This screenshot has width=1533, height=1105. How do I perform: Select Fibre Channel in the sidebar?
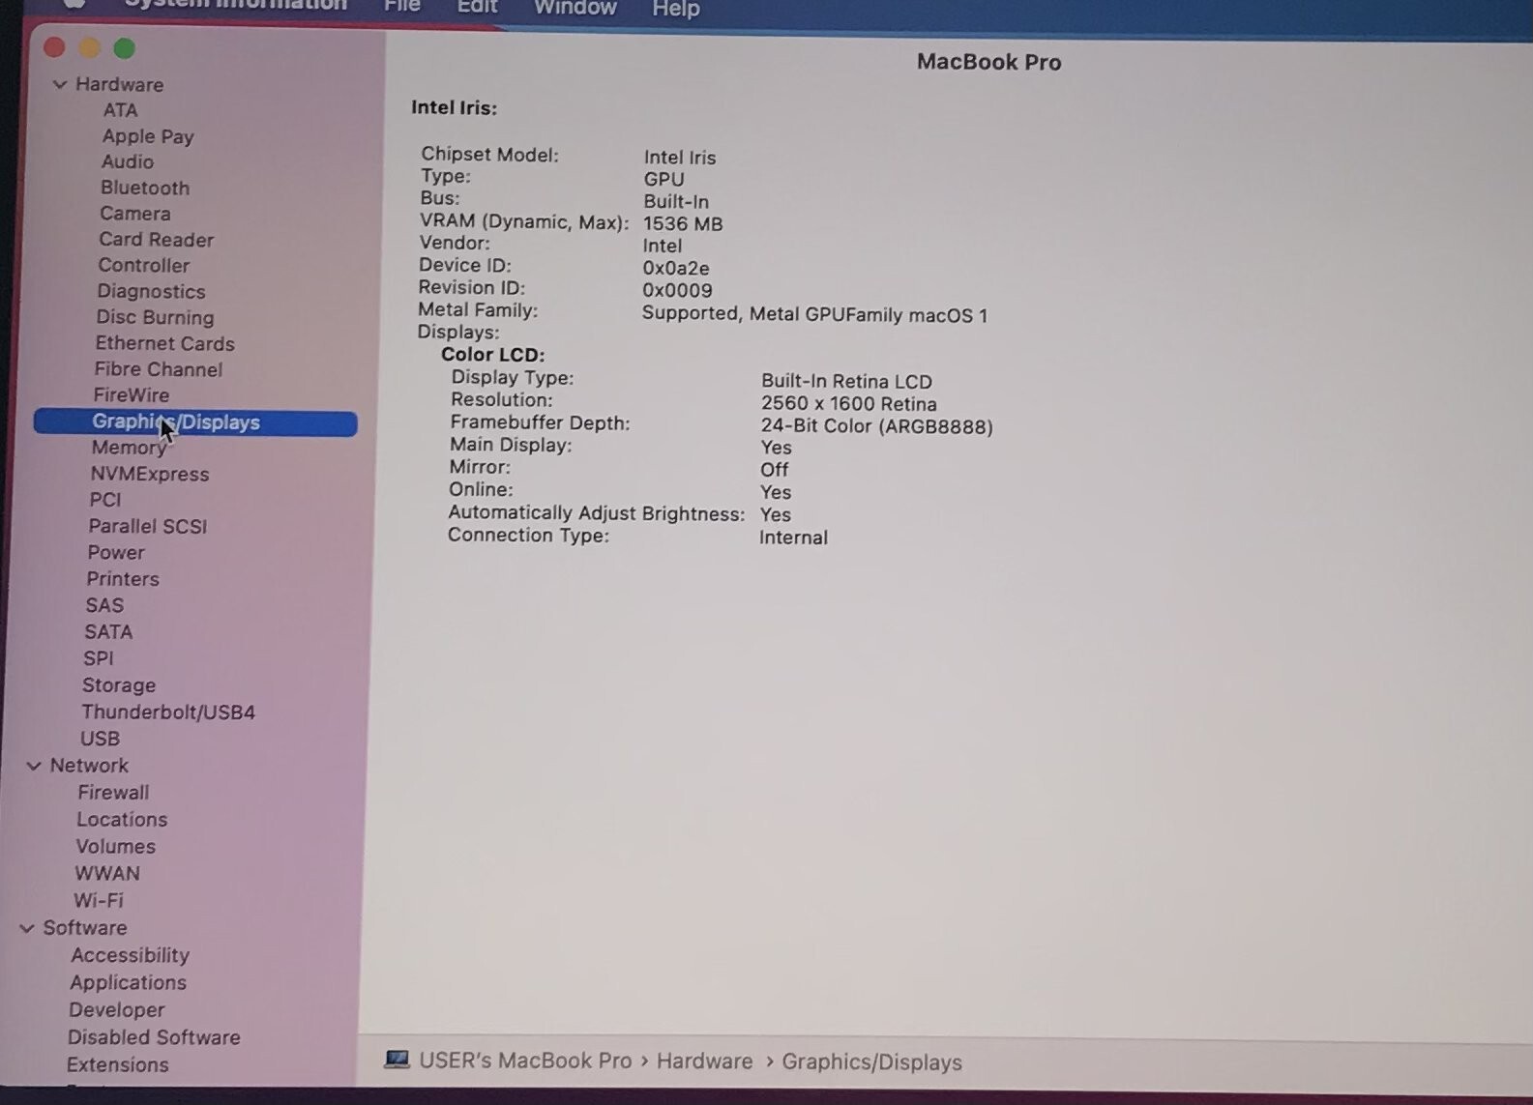click(x=158, y=369)
